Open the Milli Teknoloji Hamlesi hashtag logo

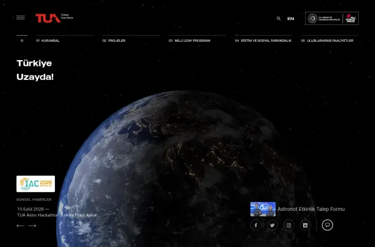pyautogui.click(x=351, y=18)
